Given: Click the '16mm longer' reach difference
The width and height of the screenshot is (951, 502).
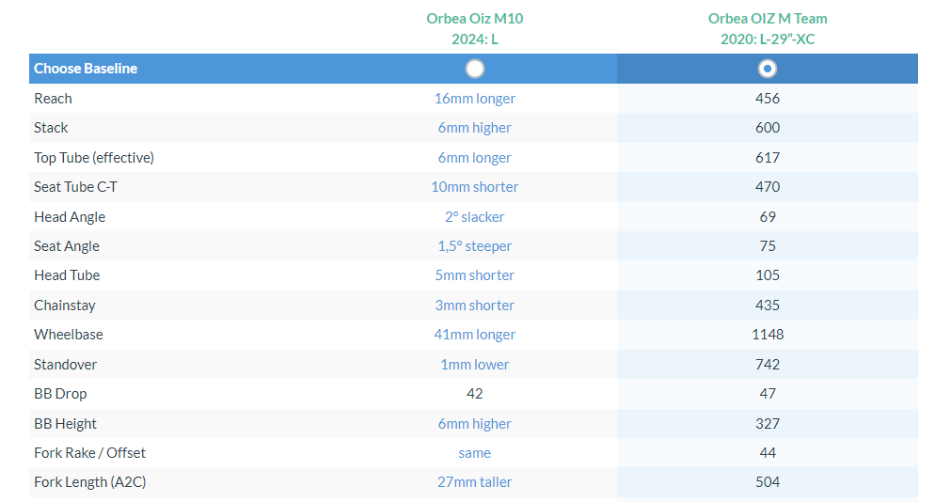Looking at the screenshot, I should 474,99.
